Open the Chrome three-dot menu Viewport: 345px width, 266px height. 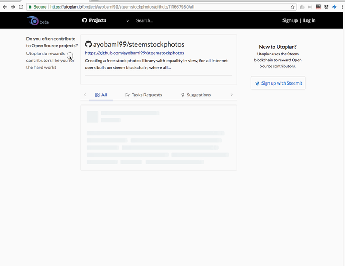pos(342,7)
